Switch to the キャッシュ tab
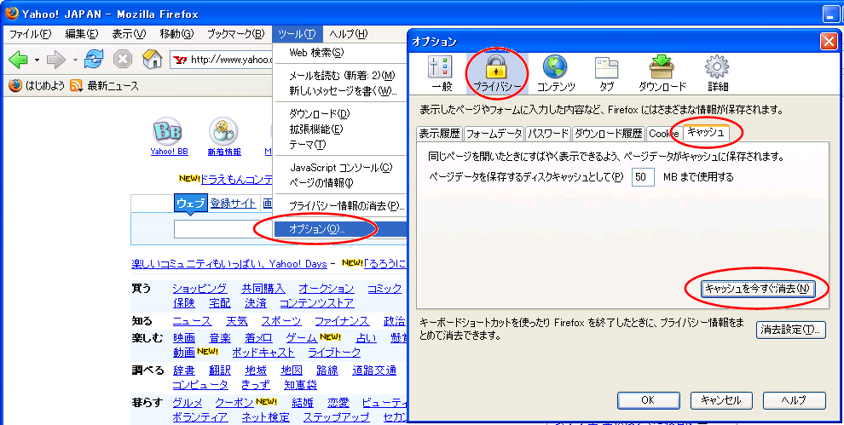844x425 pixels. point(705,133)
